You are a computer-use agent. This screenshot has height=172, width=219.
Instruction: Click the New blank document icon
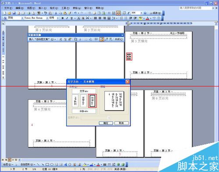[x=4, y=13]
